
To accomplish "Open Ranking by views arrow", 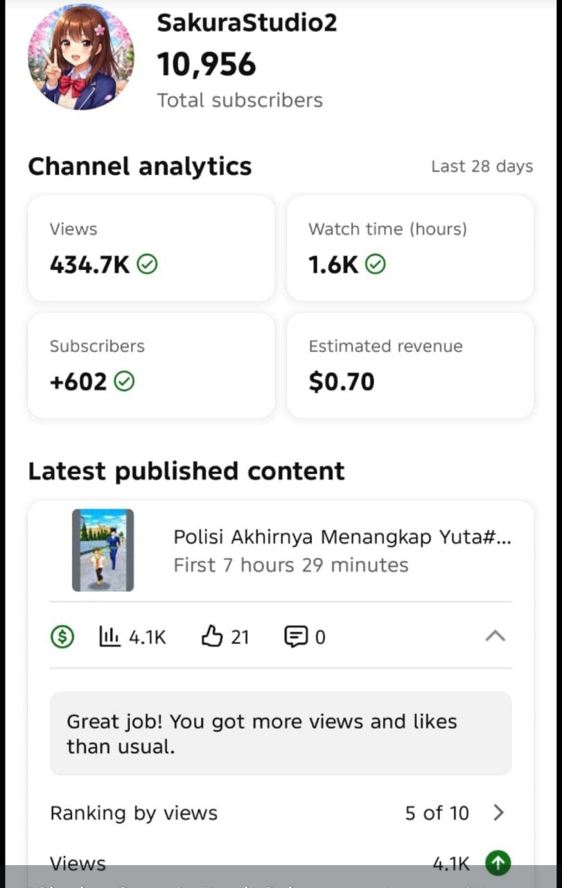I will coord(498,812).
